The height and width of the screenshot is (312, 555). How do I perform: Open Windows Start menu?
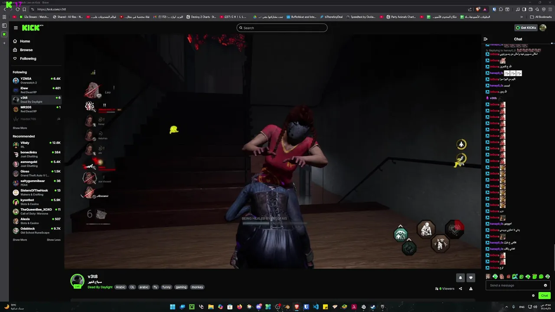tap(173, 307)
